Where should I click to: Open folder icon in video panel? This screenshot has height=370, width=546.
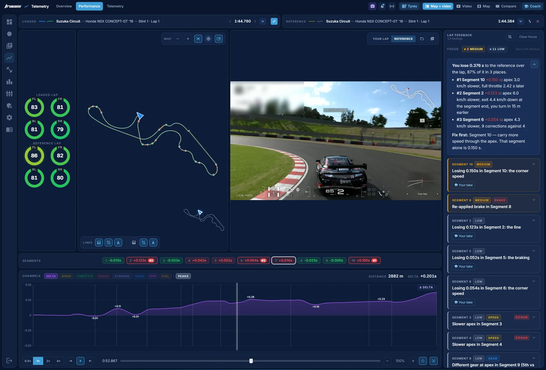pos(422,39)
